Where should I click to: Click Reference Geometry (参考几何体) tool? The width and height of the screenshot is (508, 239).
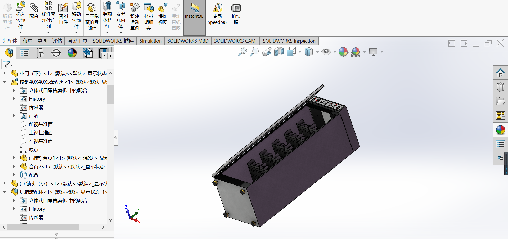pyautogui.click(x=121, y=15)
